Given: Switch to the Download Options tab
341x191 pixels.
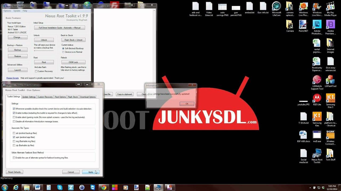Looking at the screenshot, I should click(88, 97).
